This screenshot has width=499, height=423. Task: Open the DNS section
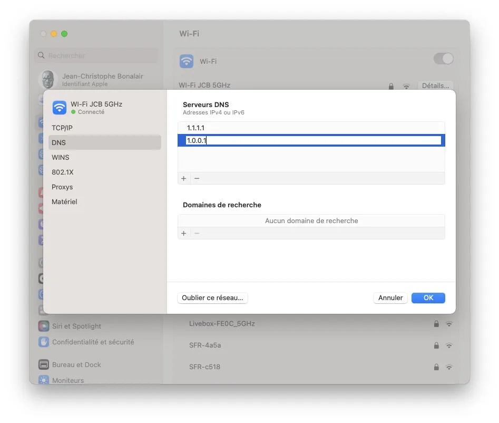point(105,142)
